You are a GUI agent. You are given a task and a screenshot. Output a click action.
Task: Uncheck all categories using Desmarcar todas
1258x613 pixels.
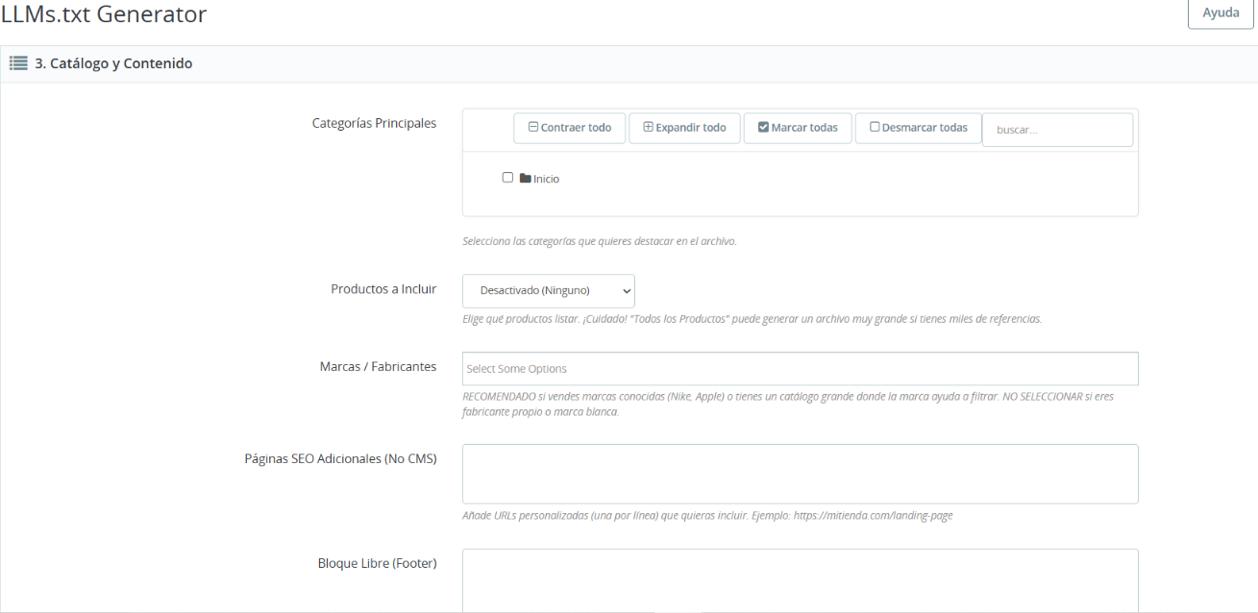tap(918, 128)
